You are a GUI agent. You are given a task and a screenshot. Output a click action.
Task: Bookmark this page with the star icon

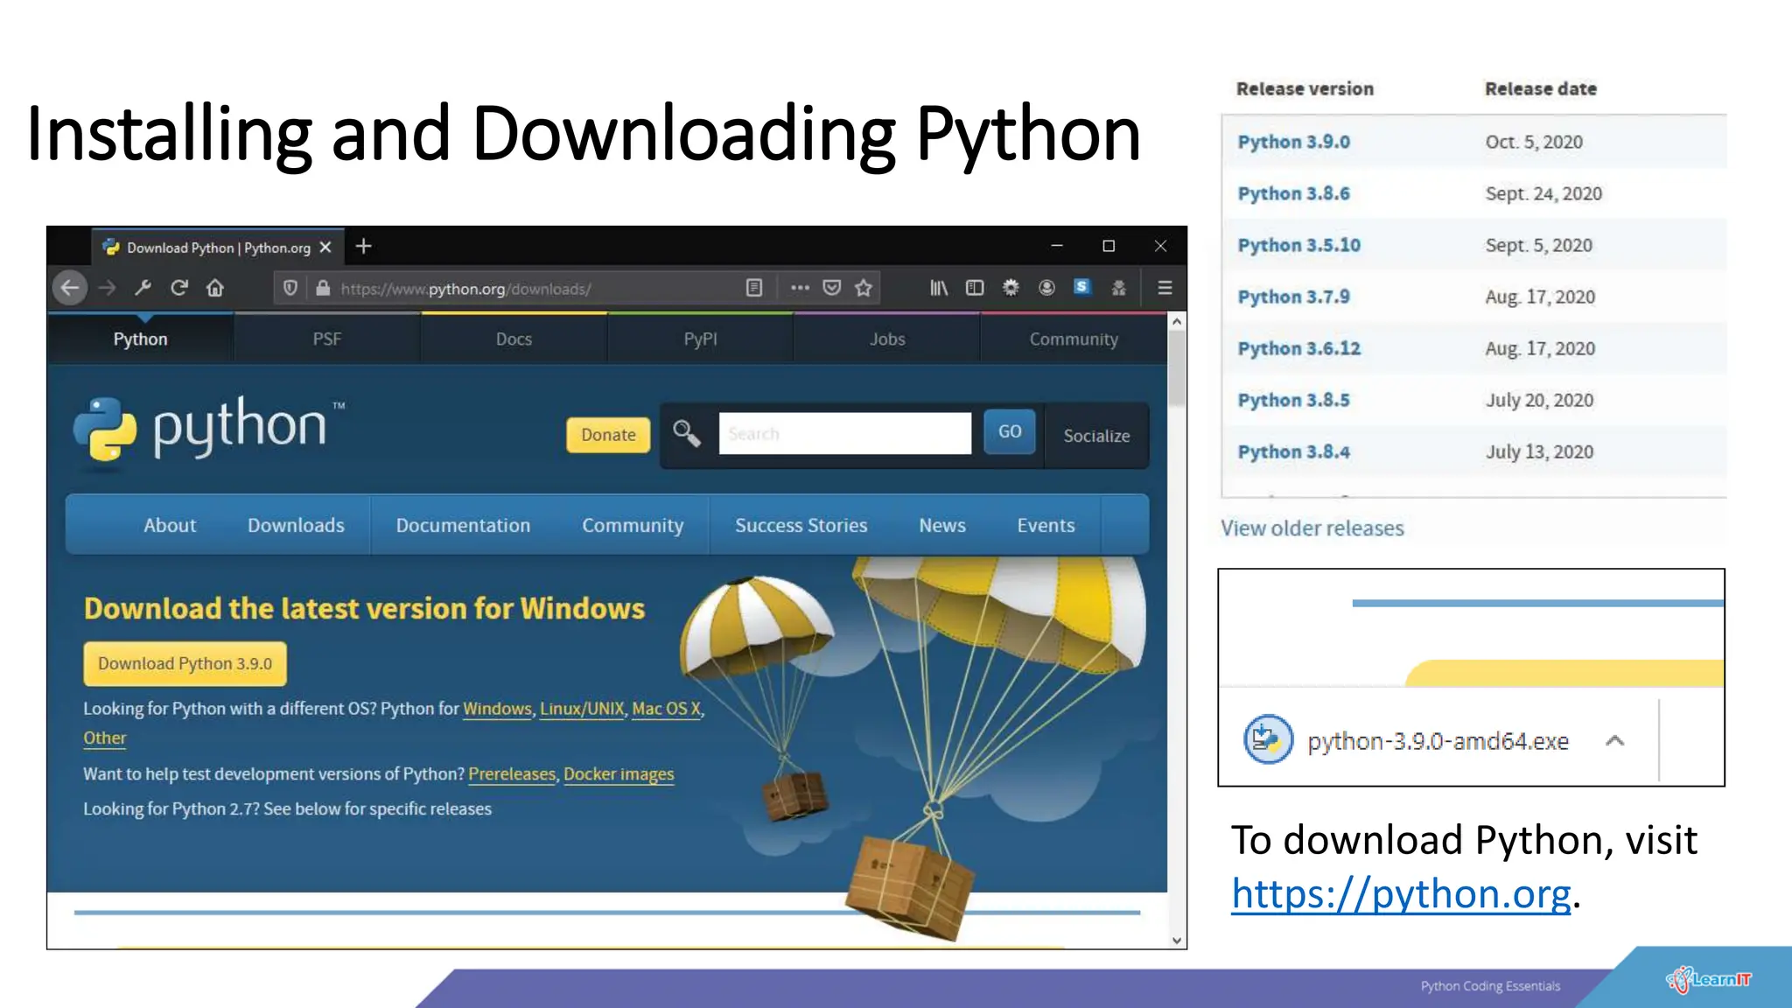(864, 288)
